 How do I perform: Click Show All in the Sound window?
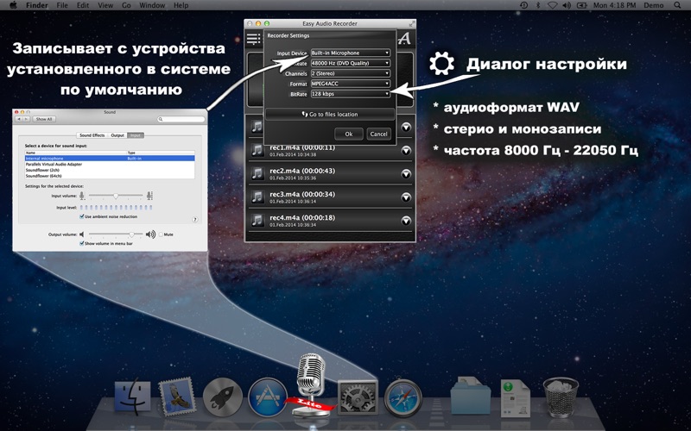(x=44, y=119)
